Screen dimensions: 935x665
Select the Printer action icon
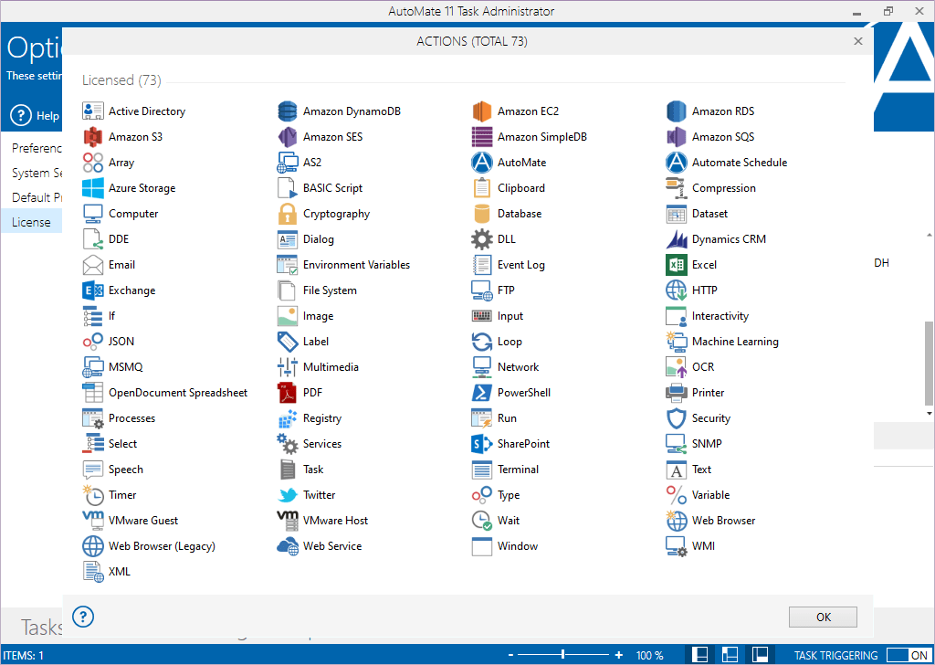(677, 393)
